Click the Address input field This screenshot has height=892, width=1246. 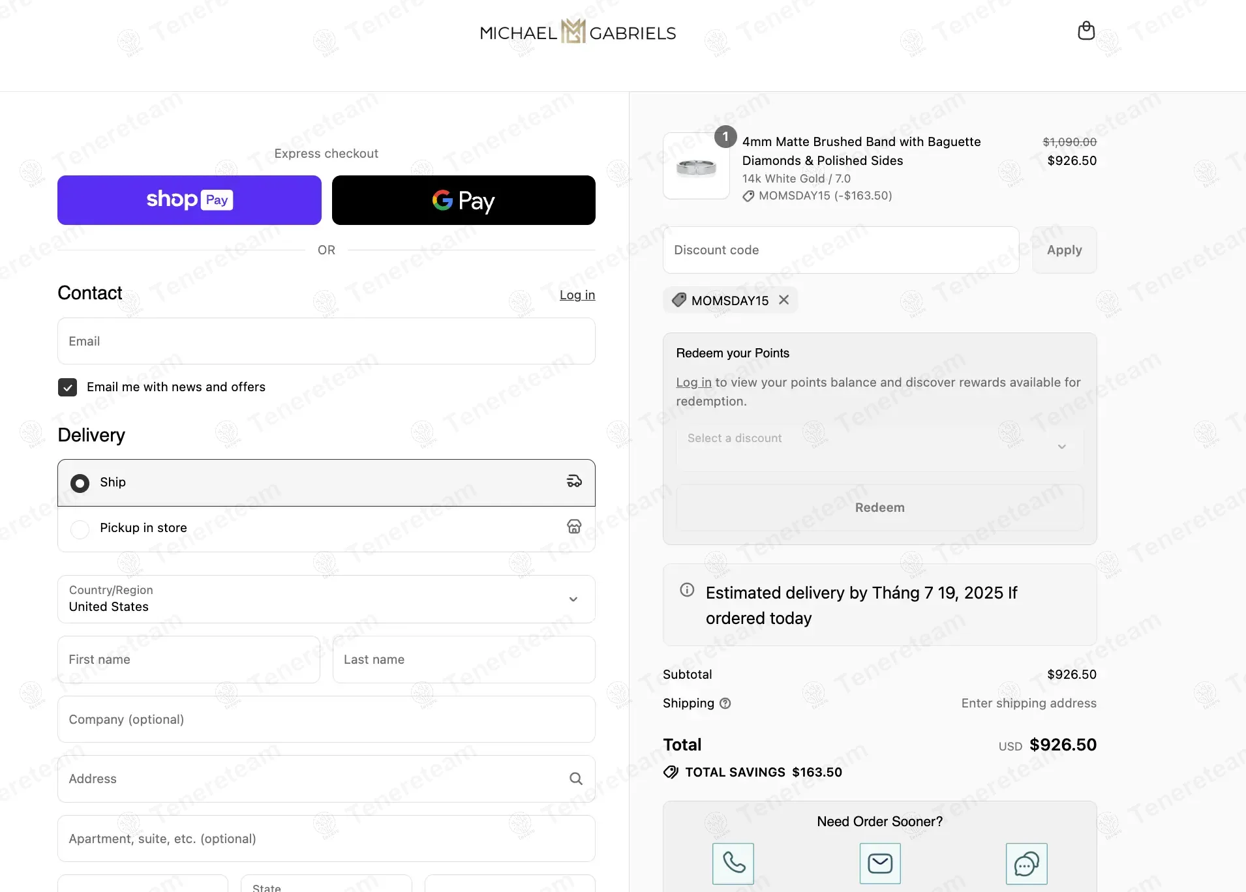326,779
